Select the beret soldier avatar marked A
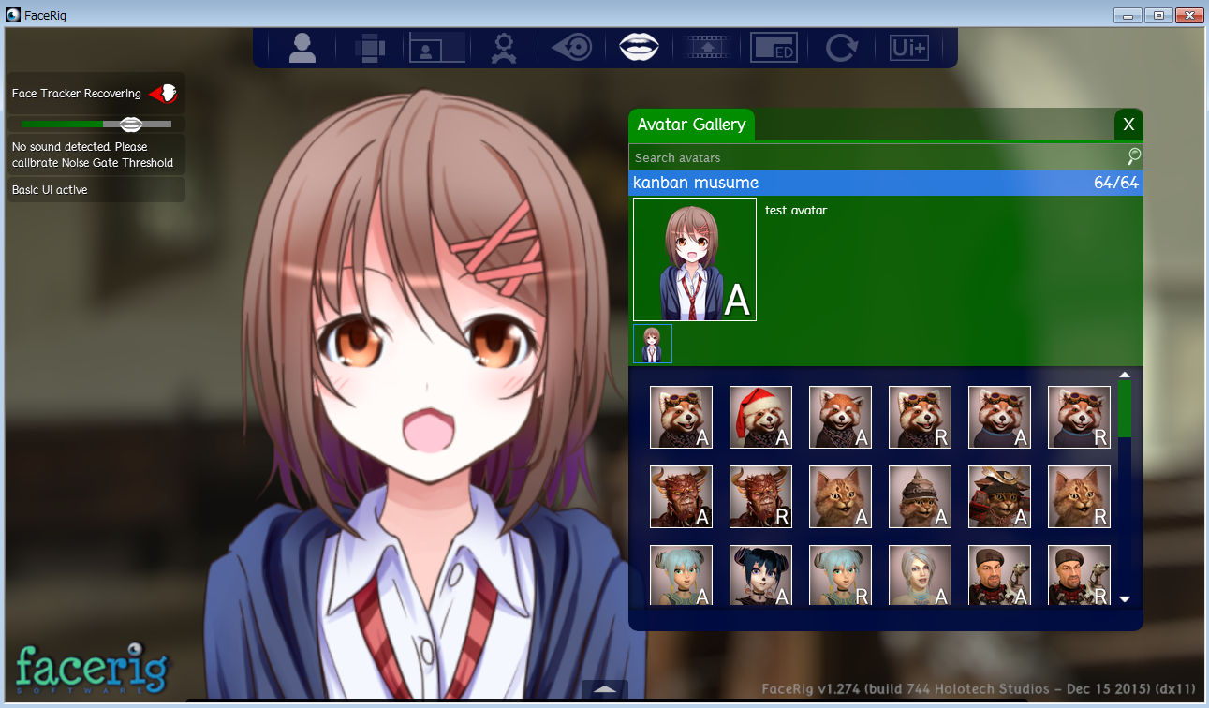 pos(999,575)
